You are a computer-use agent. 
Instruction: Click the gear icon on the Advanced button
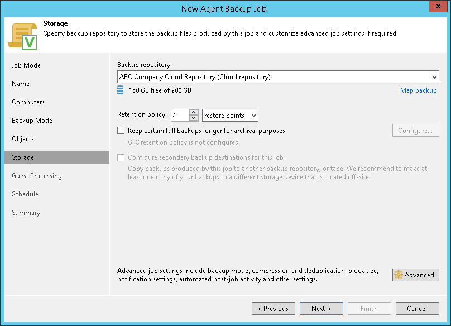(399, 275)
